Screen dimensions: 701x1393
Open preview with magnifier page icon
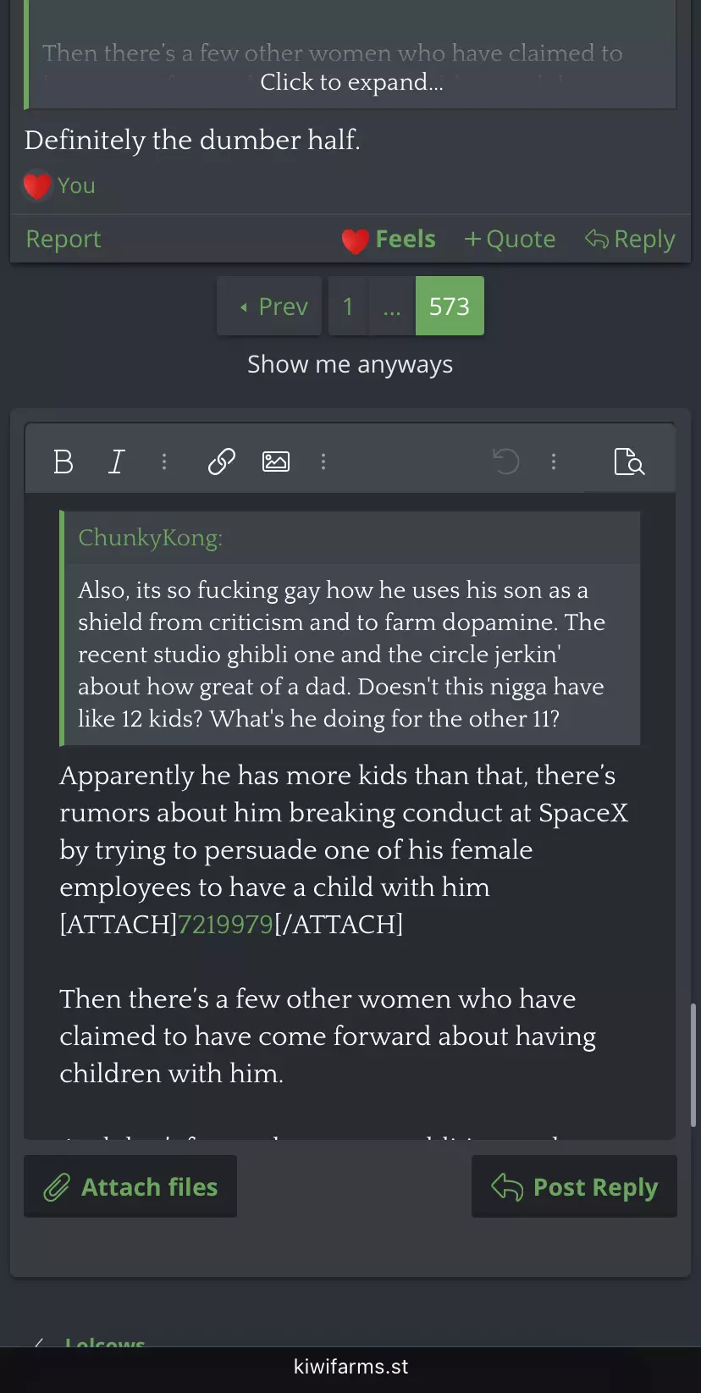click(x=629, y=462)
